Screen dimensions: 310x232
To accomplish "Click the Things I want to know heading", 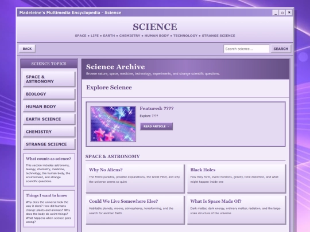I will [x=46, y=195].
